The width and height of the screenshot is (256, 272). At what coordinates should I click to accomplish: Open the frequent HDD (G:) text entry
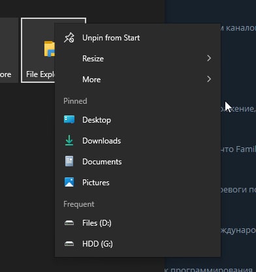[97, 244]
